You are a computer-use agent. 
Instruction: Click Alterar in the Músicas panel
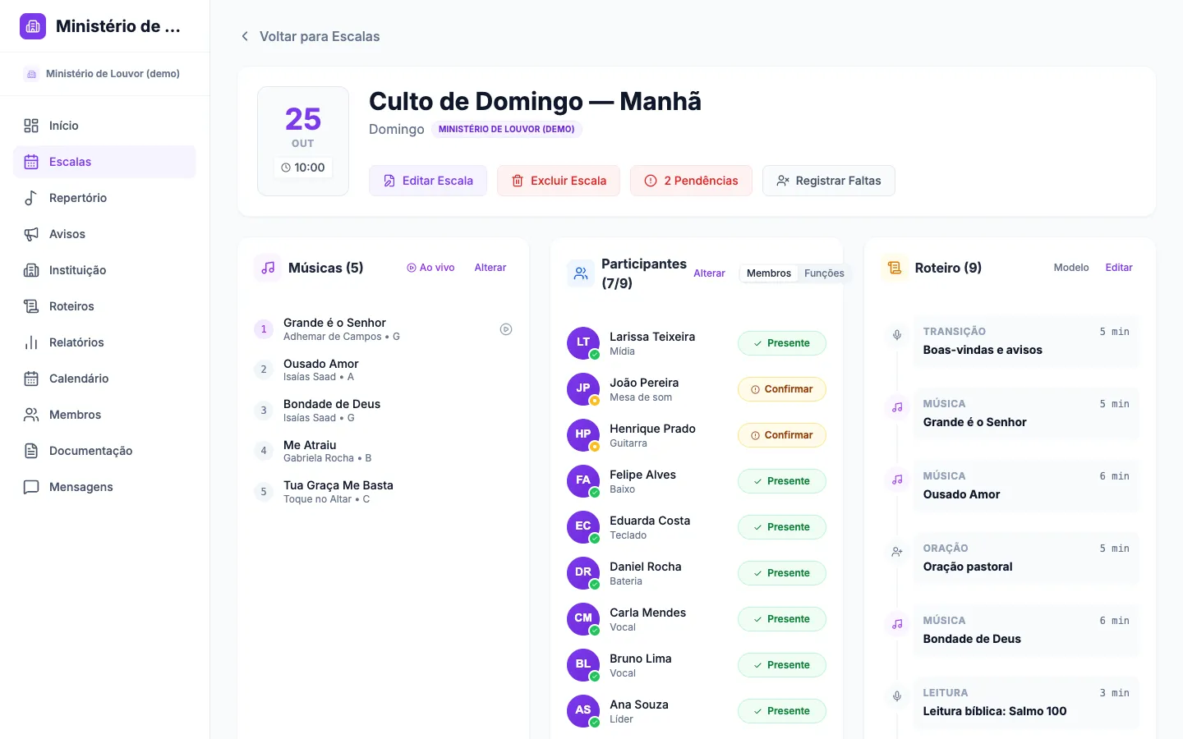490,268
